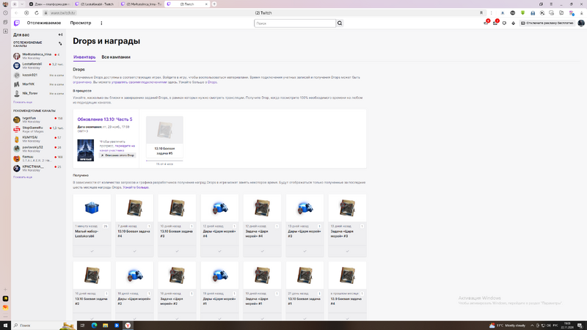587x330 pixels.
Task: Open the green download arrow extension
Action: (x=522, y=12)
